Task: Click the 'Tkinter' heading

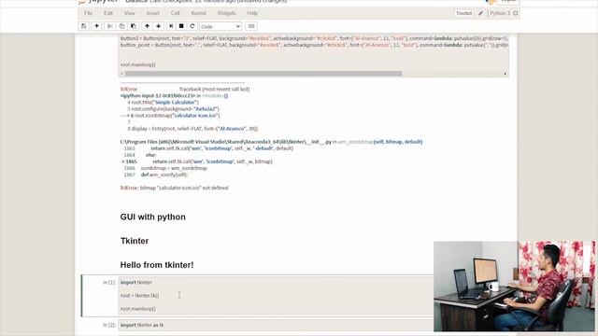Action: (x=135, y=241)
